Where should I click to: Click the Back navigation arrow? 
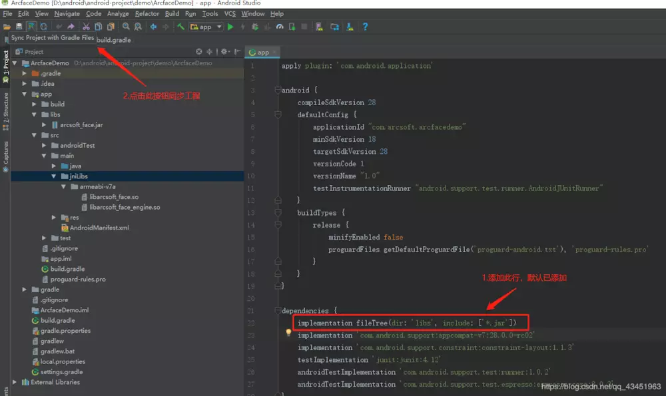pyautogui.click(x=153, y=27)
